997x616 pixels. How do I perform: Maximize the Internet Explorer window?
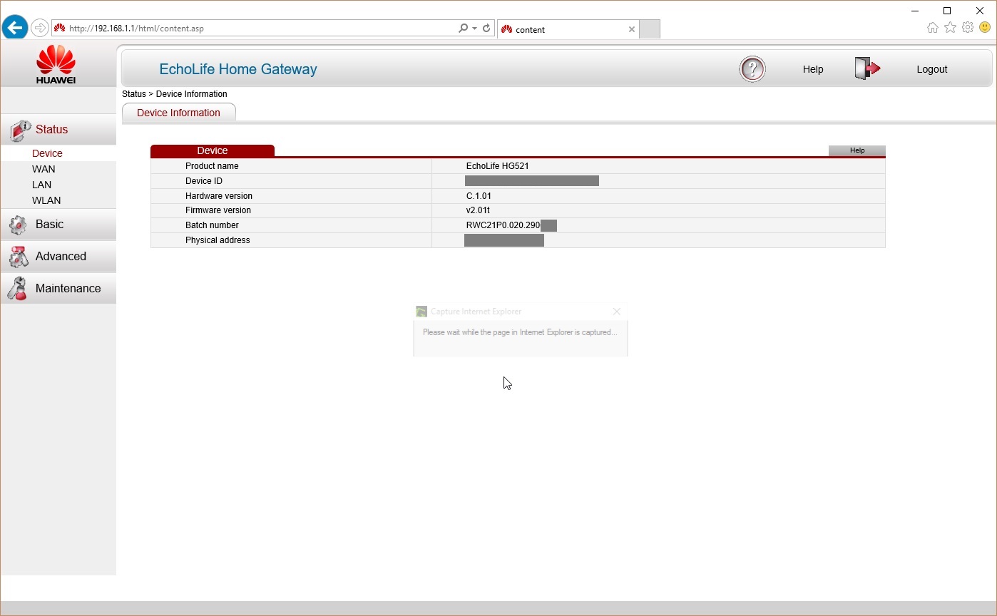pyautogui.click(x=947, y=11)
